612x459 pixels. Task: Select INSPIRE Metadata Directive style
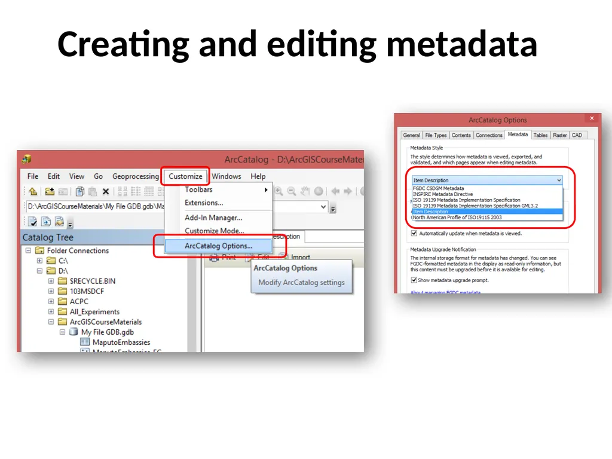(x=487, y=194)
